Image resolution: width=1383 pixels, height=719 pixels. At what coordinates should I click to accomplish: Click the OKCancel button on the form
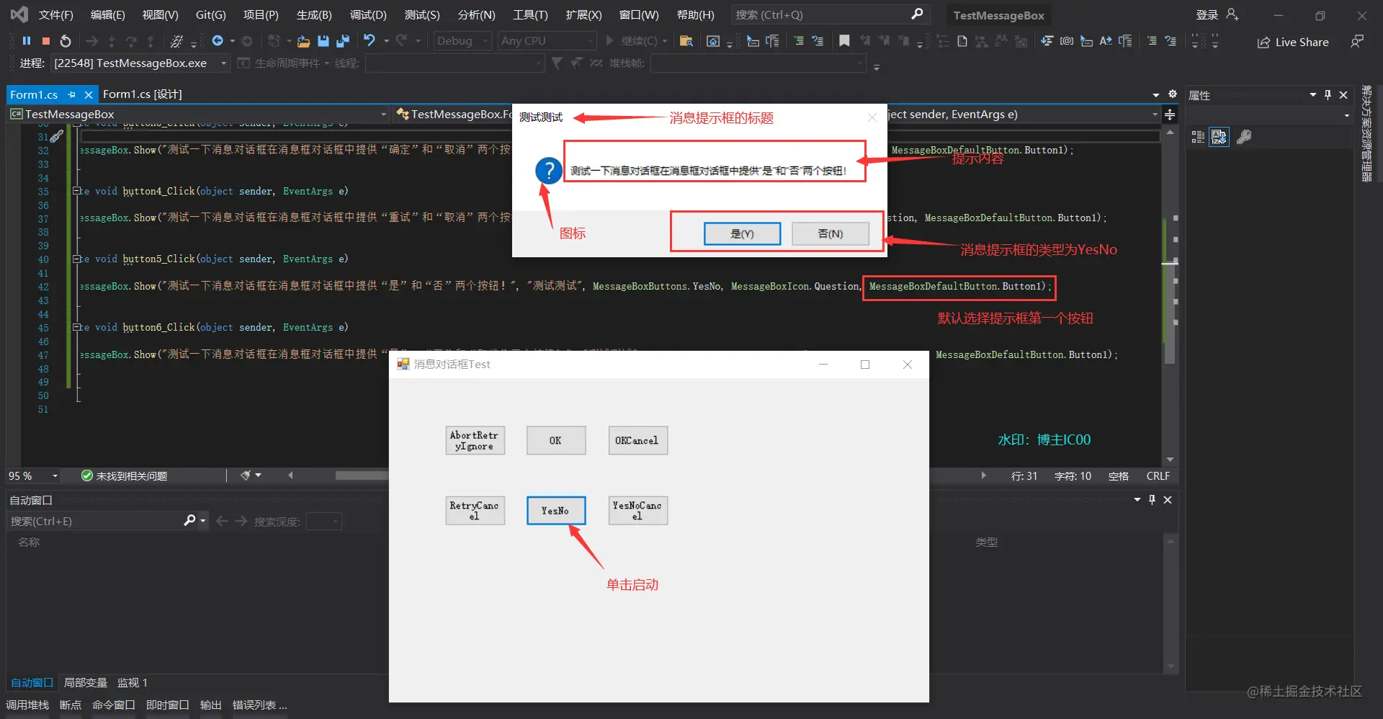pyautogui.click(x=637, y=440)
